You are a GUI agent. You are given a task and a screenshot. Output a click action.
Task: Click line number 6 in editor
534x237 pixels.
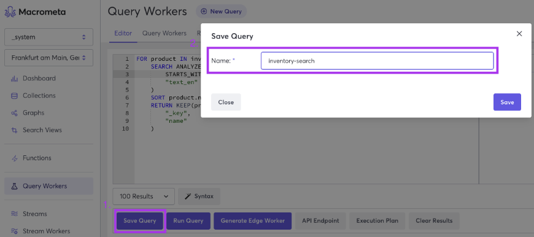[x=127, y=98]
